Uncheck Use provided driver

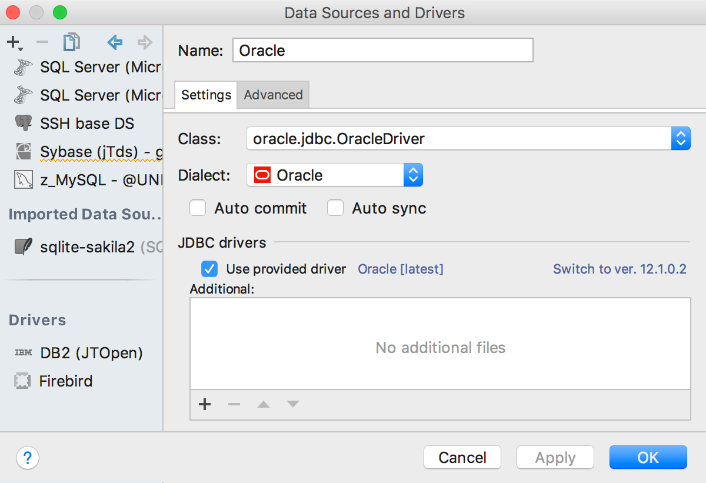pyautogui.click(x=209, y=269)
